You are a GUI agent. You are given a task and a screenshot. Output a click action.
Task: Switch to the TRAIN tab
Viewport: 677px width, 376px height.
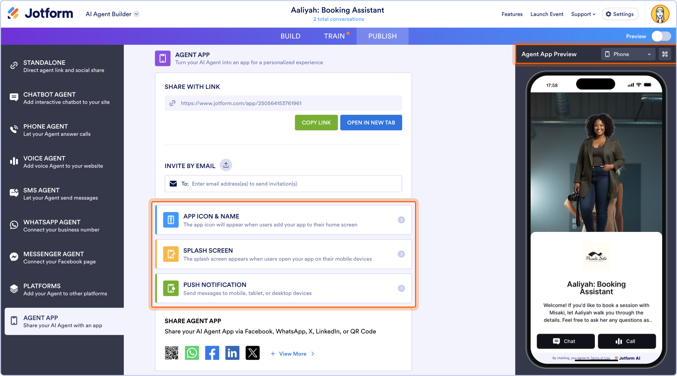pyautogui.click(x=334, y=36)
